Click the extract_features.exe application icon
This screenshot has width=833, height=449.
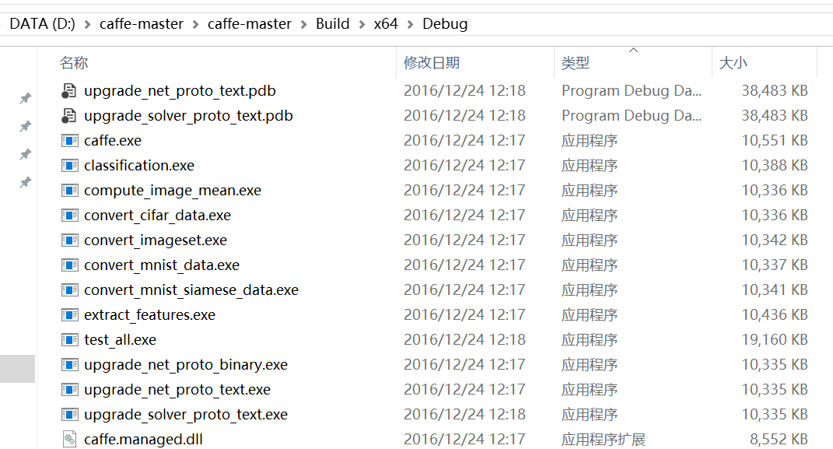(x=69, y=315)
